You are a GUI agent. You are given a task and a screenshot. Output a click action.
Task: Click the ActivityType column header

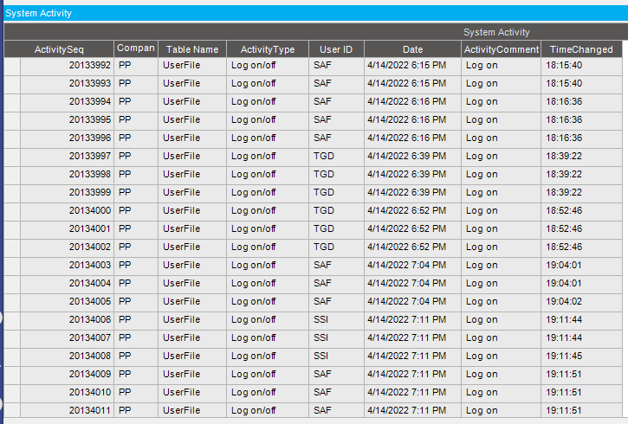coord(268,49)
